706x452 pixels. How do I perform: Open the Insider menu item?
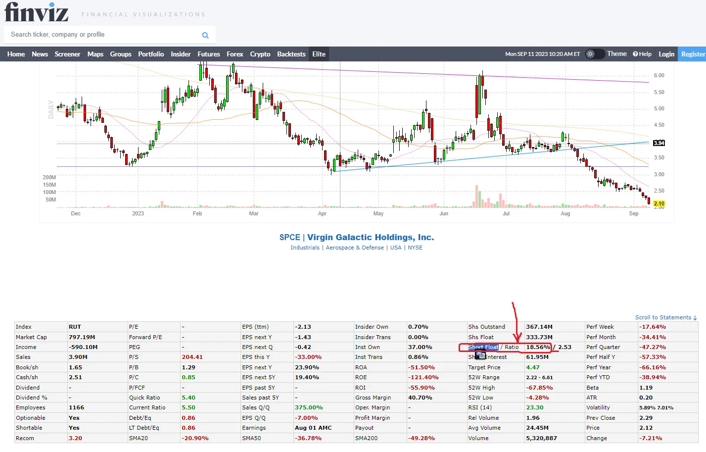181,54
